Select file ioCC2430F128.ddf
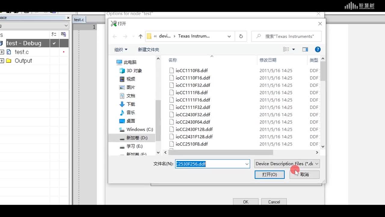This screenshot has width=385, height=217. coord(194,129)
